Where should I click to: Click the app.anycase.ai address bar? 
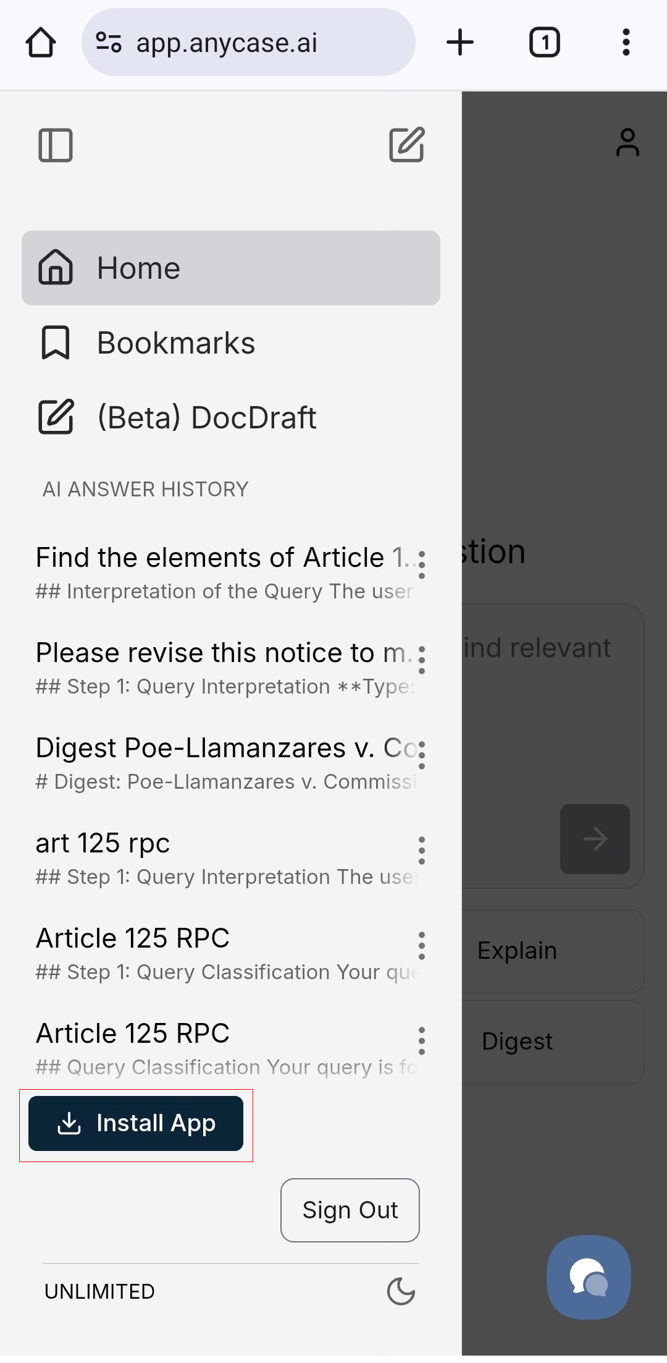248,43
